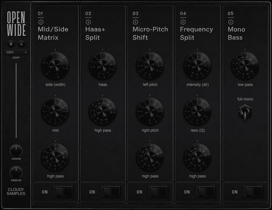This screenshot has width=272, height=210.
Task: Open info for Frequency Split module
Action: (x=183, y=22)
